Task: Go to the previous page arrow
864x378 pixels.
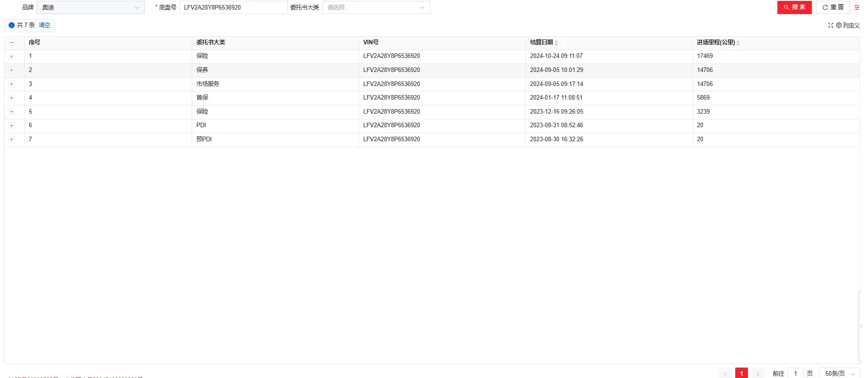Action: [725, 373]
